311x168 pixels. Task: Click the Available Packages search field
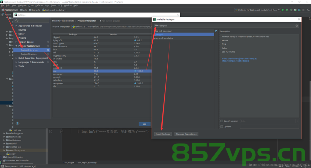tap(226, 26)
